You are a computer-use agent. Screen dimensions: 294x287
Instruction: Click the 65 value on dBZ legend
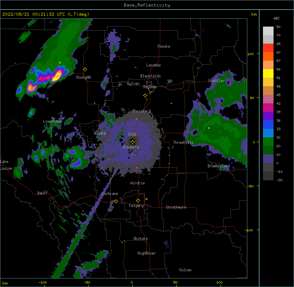click(278, 44)
